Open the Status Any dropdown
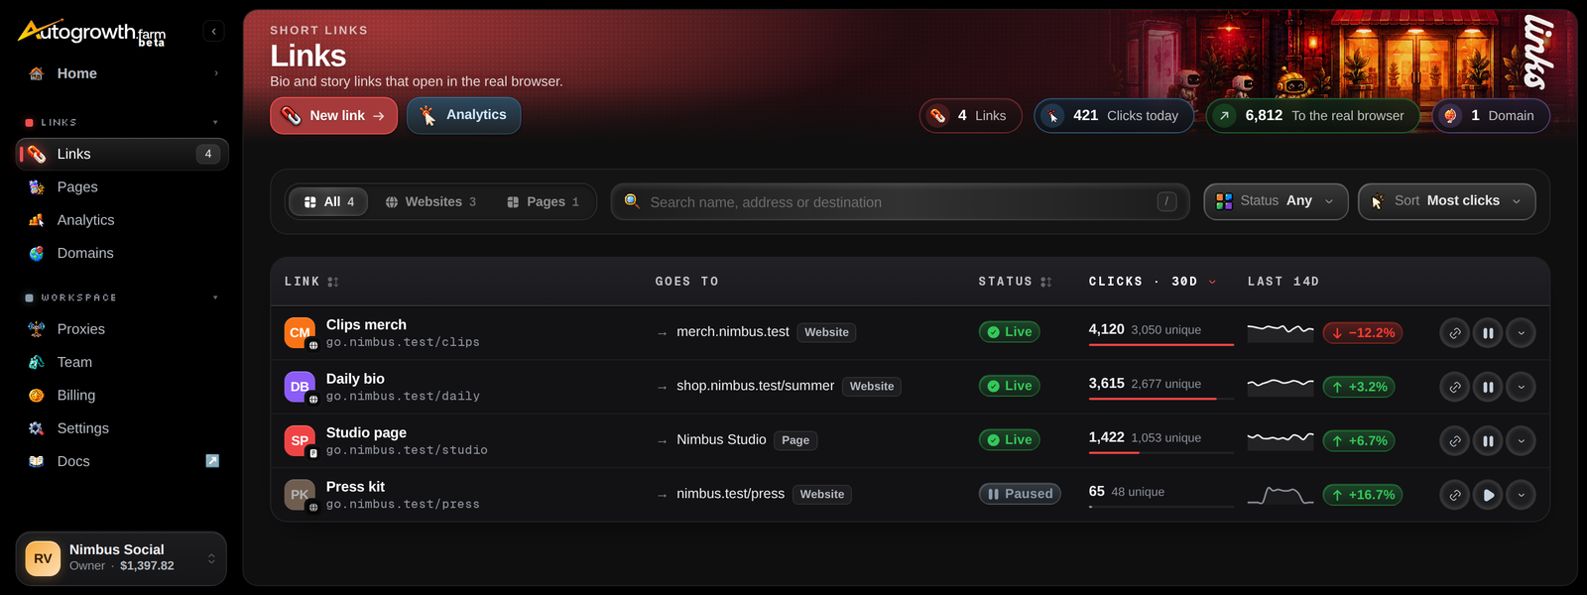This screenshot has height=595, width=1587. (1276, 201)
